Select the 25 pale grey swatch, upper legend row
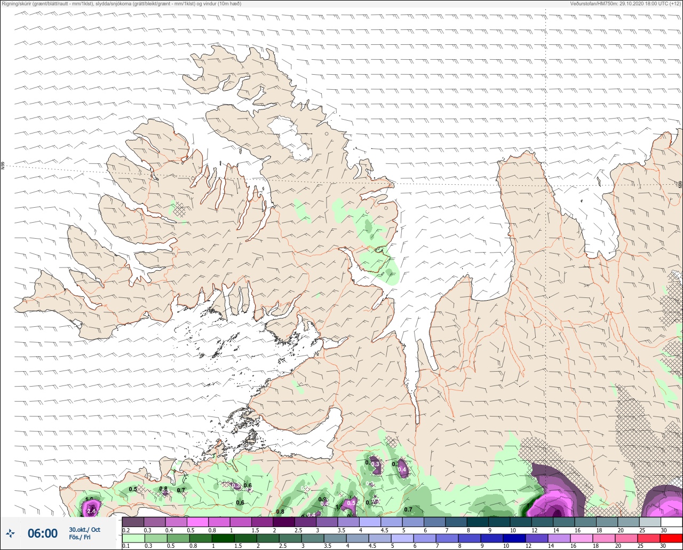Viewport: 683px width, 550px height. (650, 522)
